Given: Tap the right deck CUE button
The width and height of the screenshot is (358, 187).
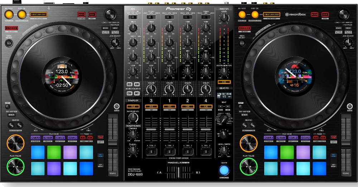Looking at the screenshot, I should click(249, 143).
